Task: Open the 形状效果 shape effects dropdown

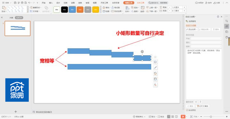Action: point(117,11)
